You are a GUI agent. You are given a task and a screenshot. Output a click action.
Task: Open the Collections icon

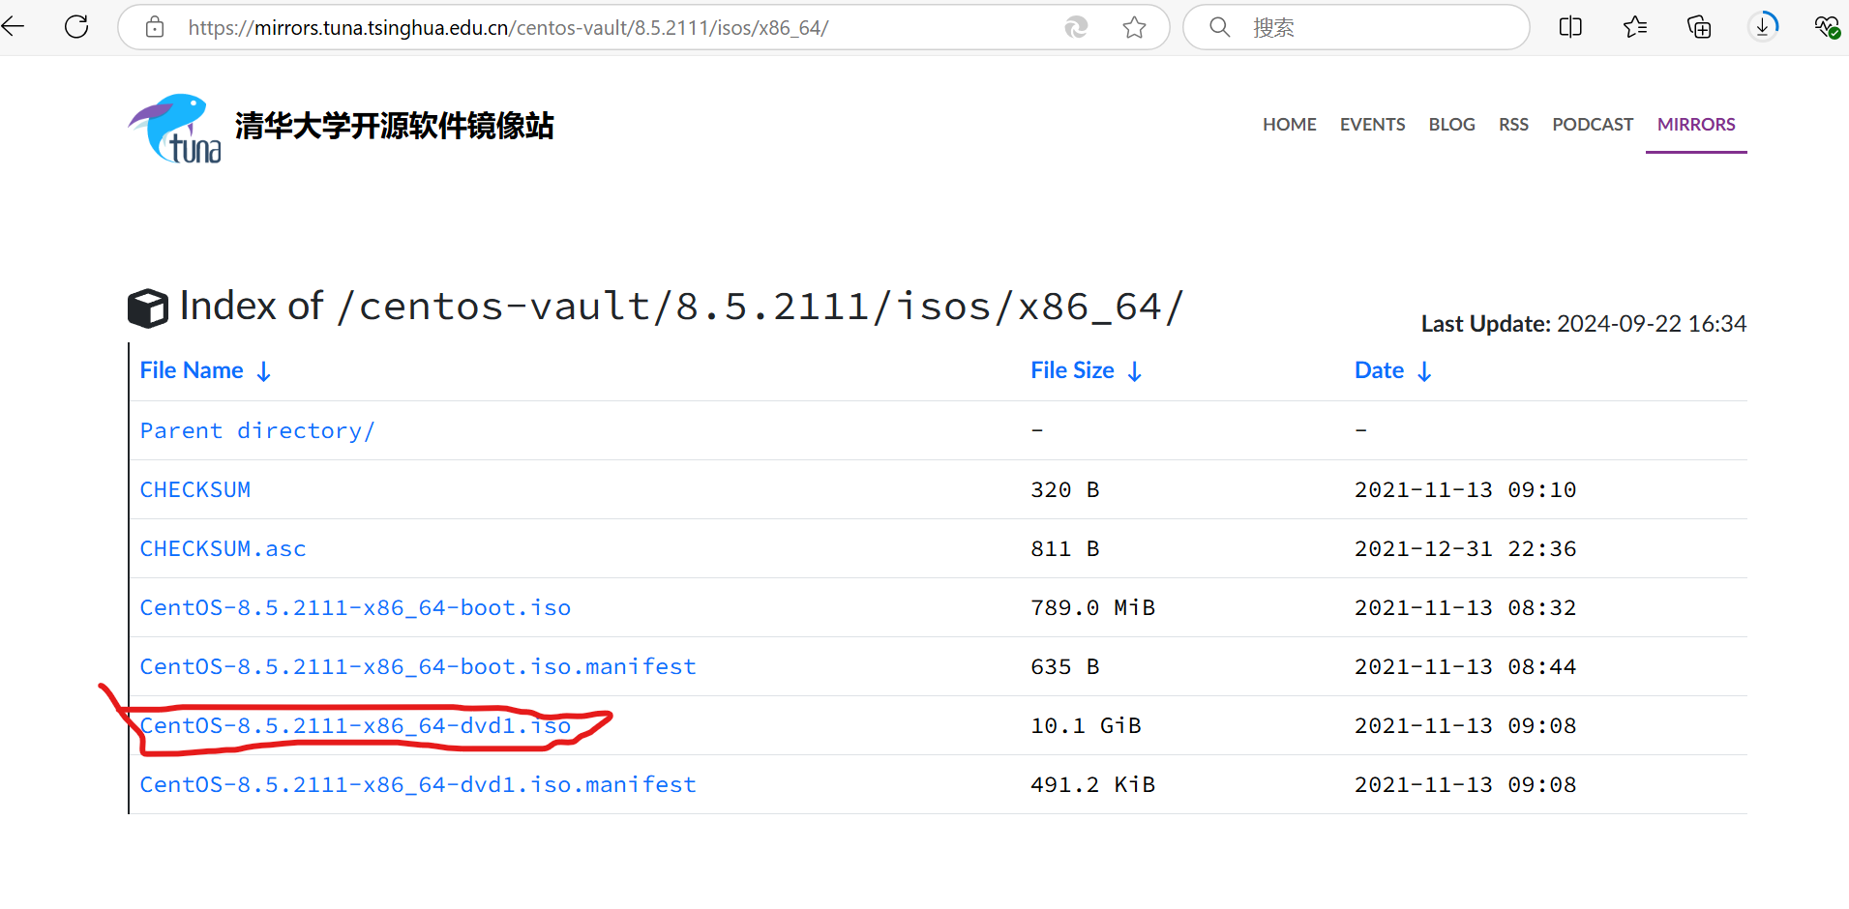coord(1699,27)
